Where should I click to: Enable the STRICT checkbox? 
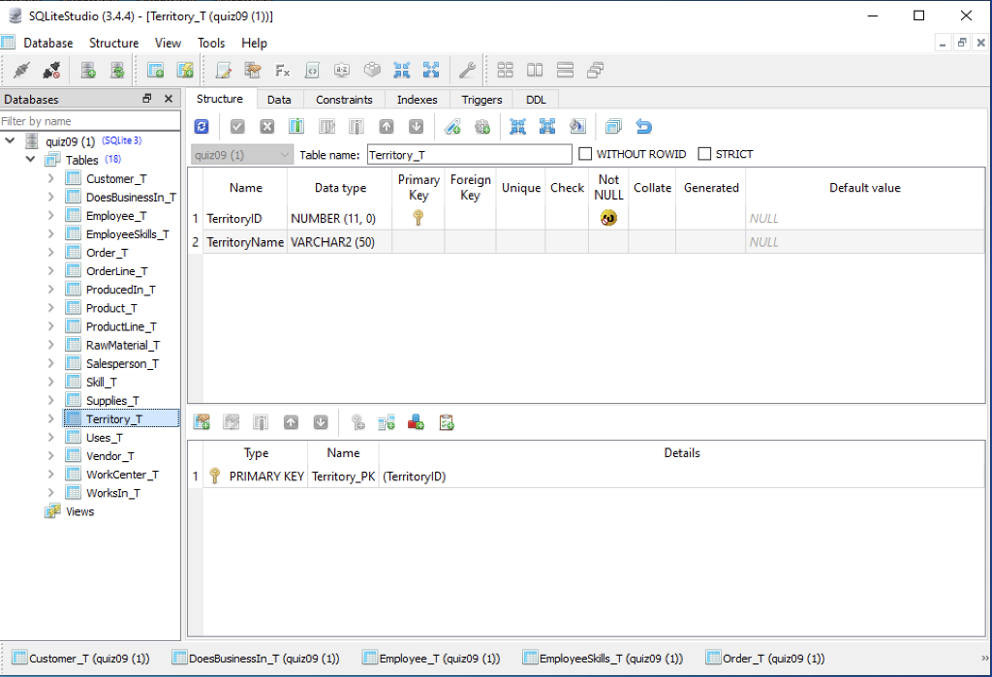tap(704, 154)
